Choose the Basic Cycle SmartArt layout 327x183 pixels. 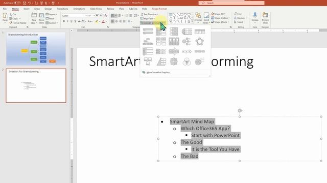pyautogui.click(x=200, y=42)
